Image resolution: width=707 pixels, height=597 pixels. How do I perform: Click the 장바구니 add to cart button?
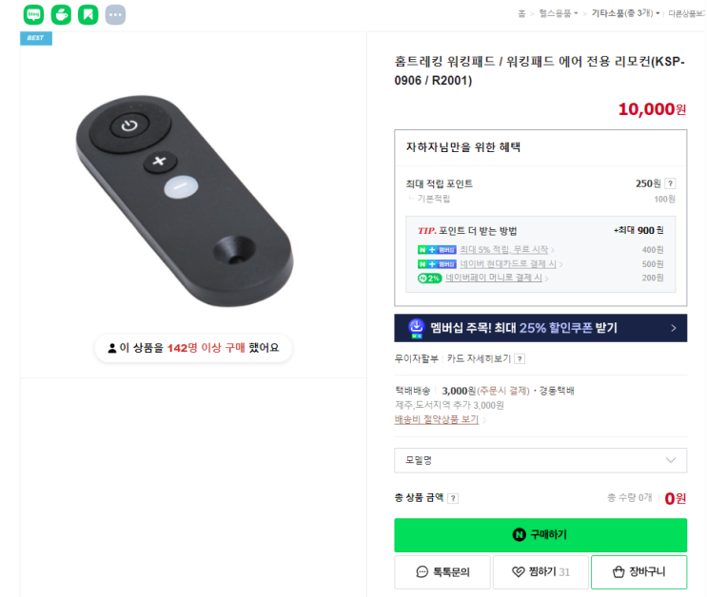pos(638,571)
